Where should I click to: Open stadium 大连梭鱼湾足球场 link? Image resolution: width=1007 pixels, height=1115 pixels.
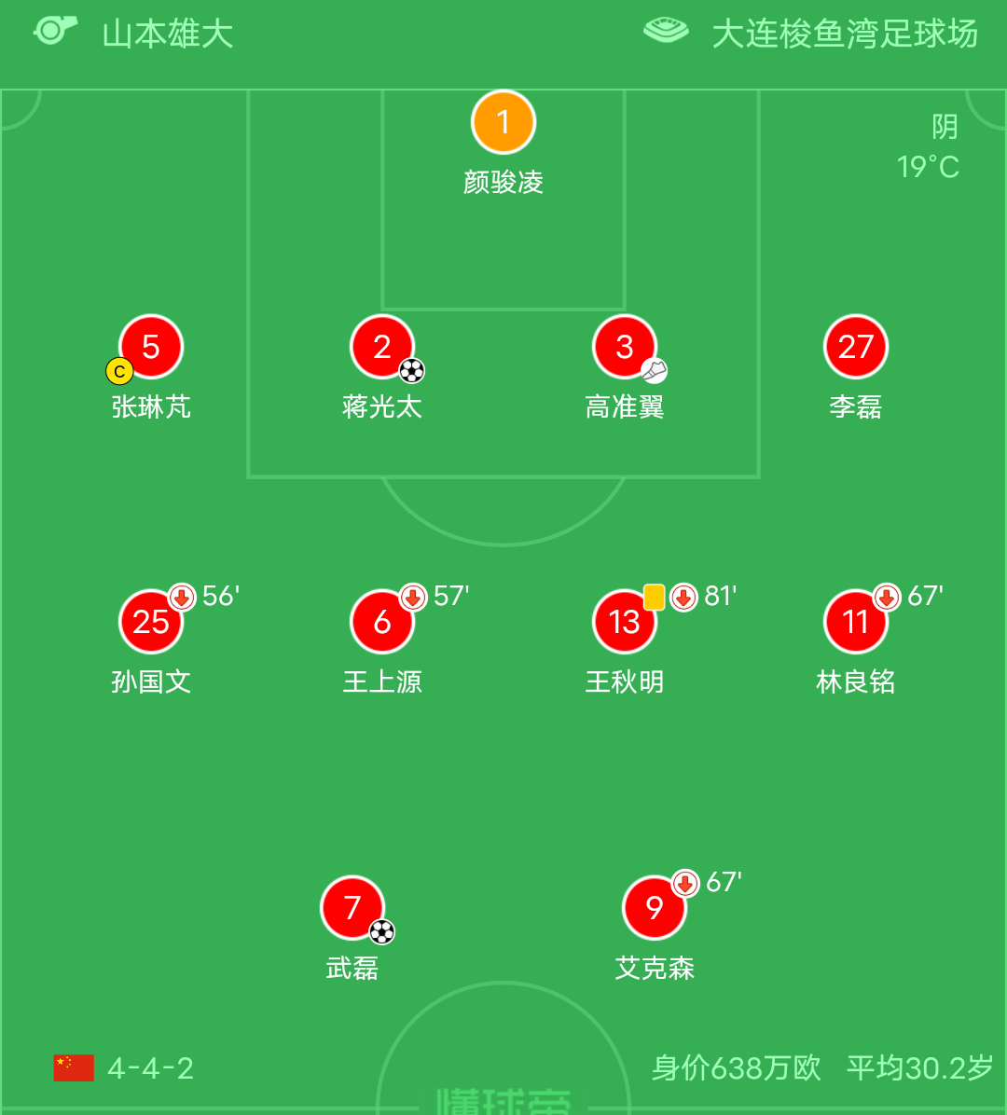tap(845, 34)
